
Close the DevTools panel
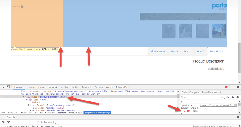coord(238,87)
